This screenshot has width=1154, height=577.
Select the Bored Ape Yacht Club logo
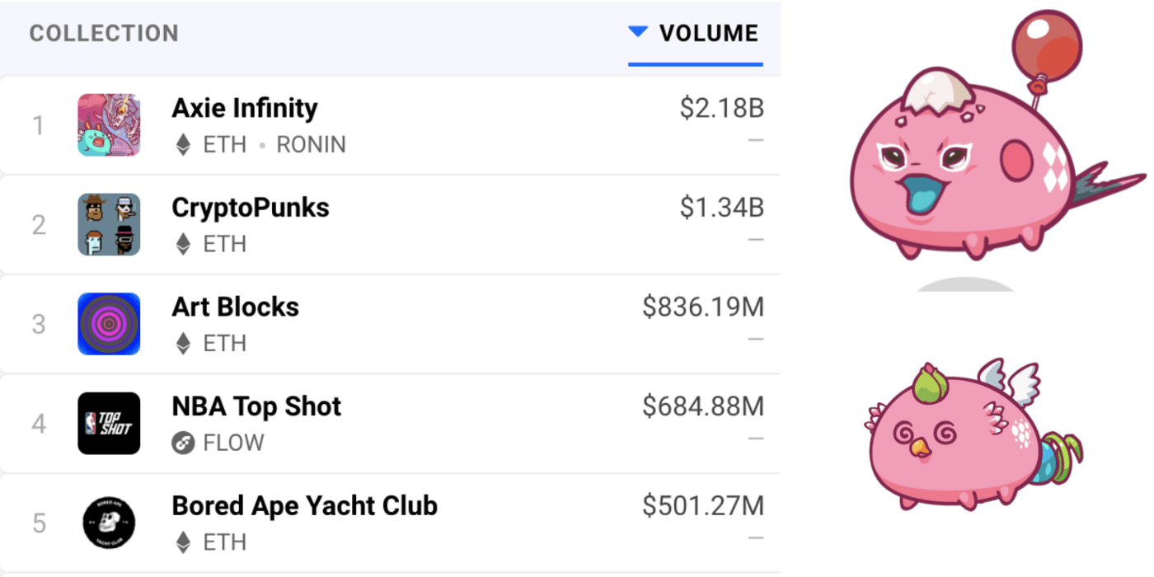[109, 523]
